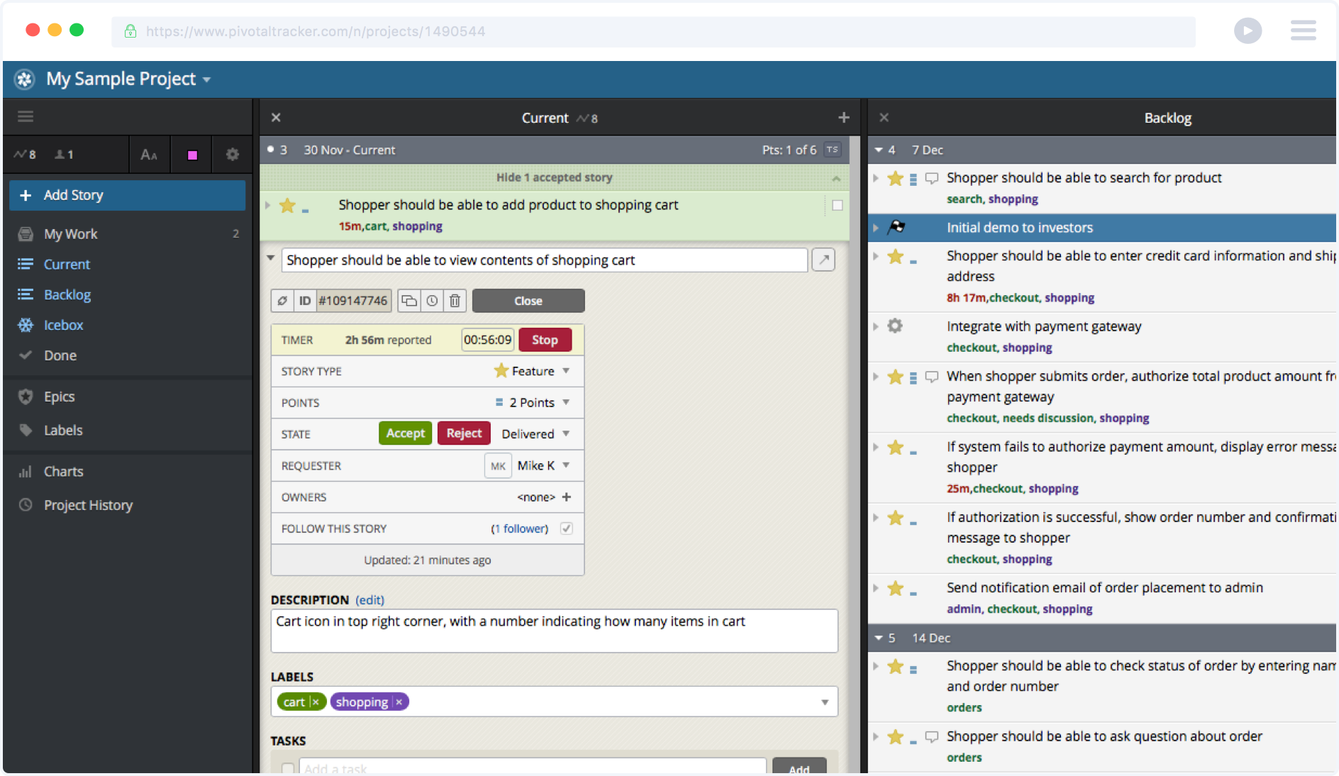Open project settings via the gear icon
1339x776 pixels.
point(232,154)
